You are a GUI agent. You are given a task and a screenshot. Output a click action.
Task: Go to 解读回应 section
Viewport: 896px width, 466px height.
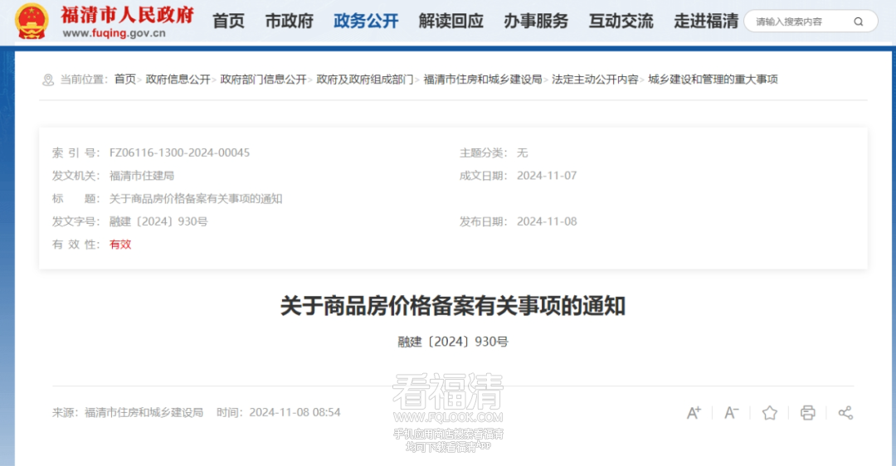tap(450, 22)
